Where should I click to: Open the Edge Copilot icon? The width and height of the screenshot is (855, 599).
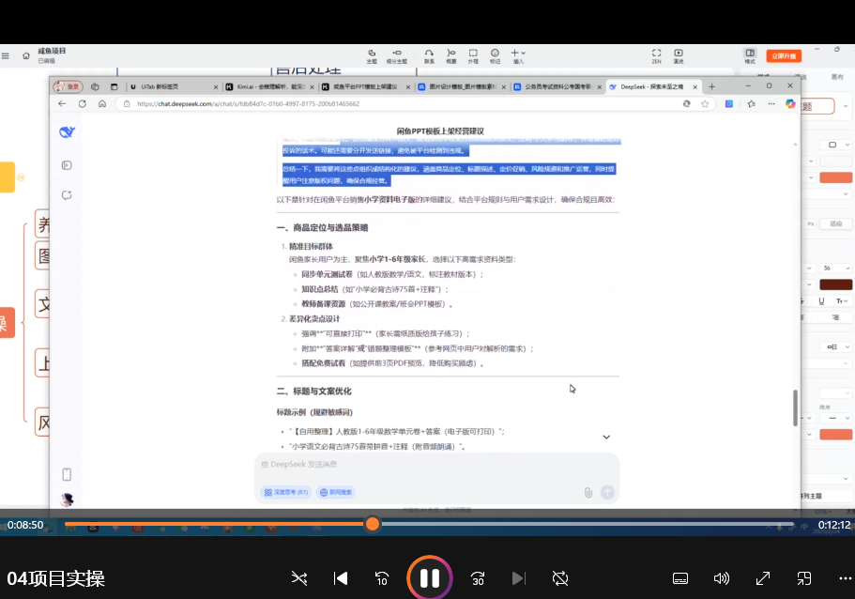coord(790,103)
